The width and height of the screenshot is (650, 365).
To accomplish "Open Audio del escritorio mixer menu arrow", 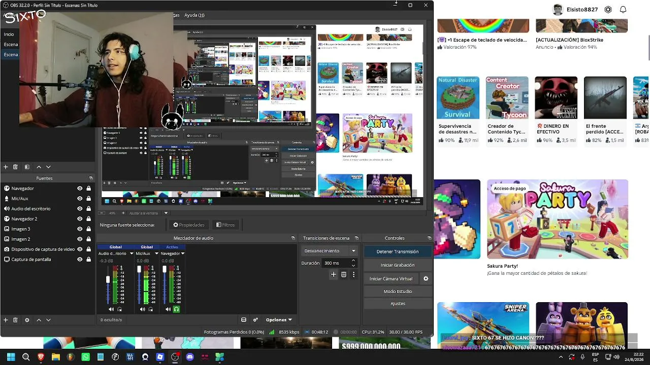I will 132,253.
